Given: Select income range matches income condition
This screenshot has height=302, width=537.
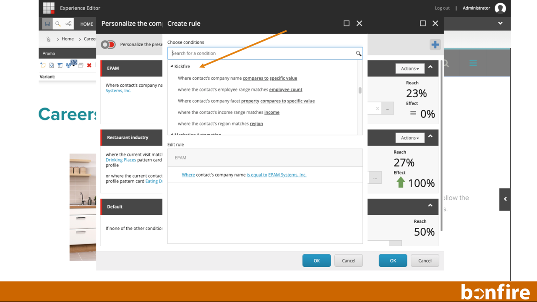Looking at the screenshot, I should coord(229,112).
